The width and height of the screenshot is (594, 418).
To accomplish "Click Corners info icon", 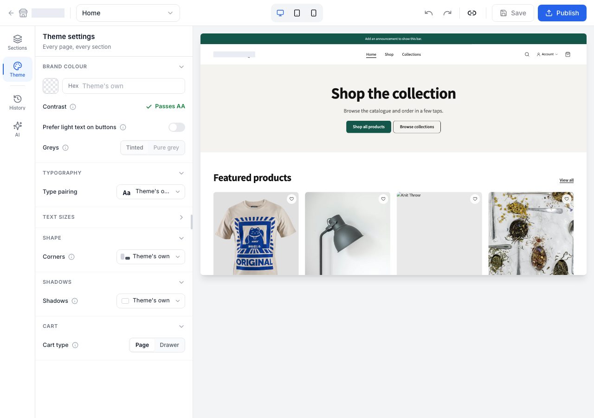I will (71, 257).
